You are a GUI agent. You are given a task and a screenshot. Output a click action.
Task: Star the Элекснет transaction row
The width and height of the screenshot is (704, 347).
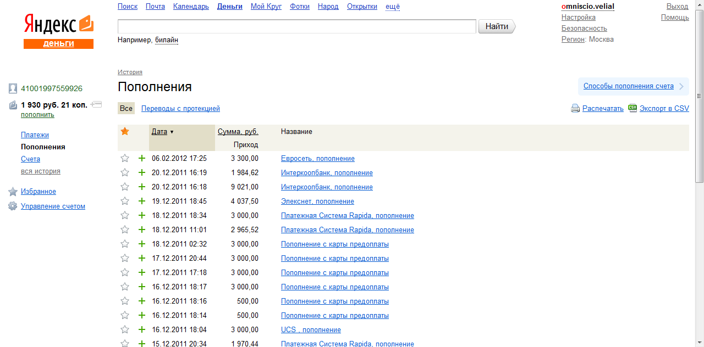click(x=125, y=201)
